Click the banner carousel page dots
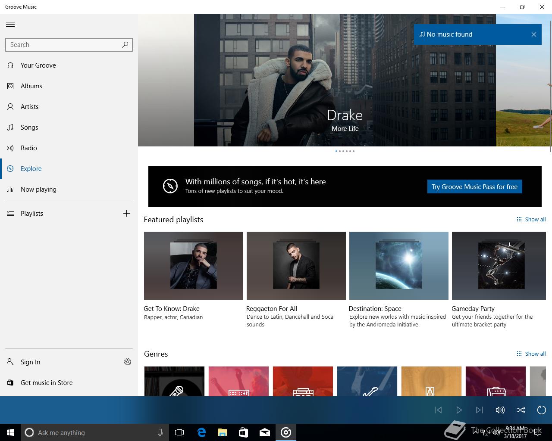Screen dimensions: 552x441 [x=345, y=151]
